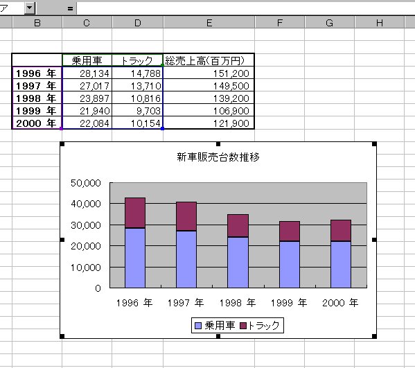Select column B header
The image size is (415, 368).
coord(37,23)
